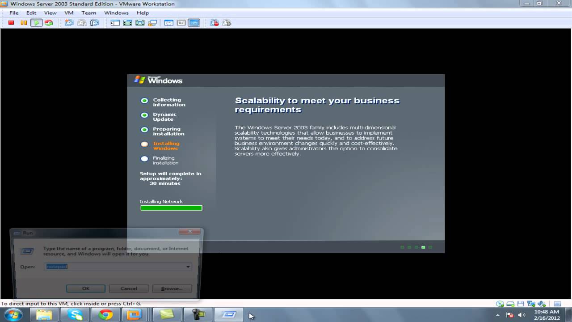
Task: Click the Capture Screen toolbar icon
Action: (x=214, y=23)
